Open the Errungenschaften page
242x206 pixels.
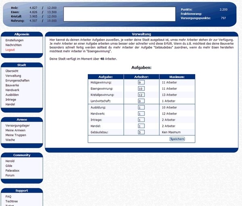pyautogui.click(x=17, y=81)
